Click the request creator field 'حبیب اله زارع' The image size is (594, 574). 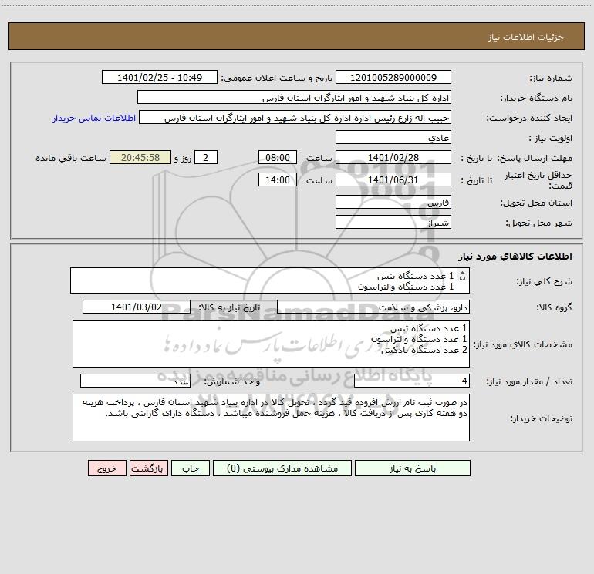click(x=295, y=117)
